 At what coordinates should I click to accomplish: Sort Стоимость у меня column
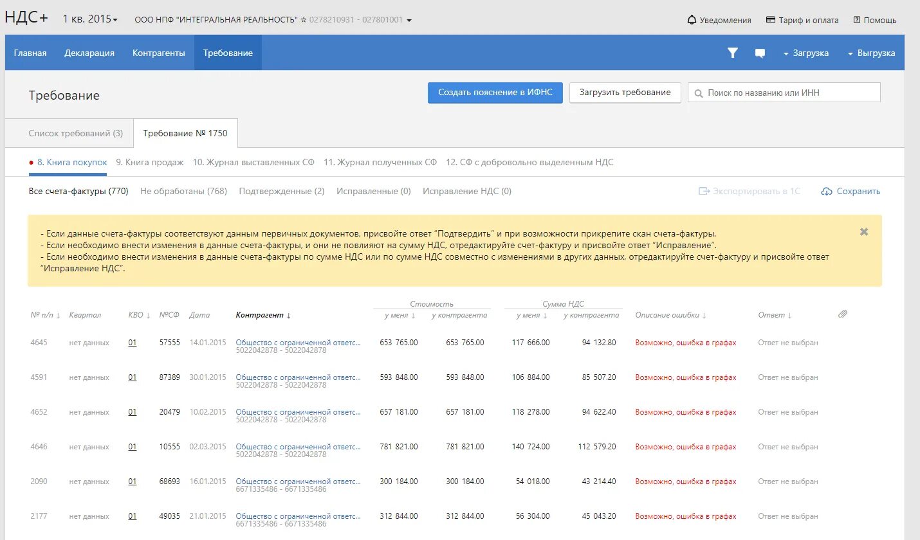point(400,315)
